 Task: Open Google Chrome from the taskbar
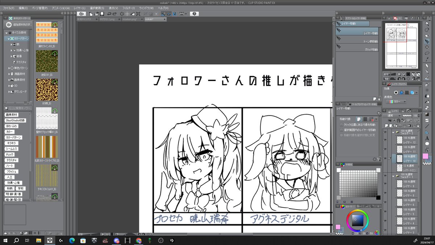[x=139, y=240]
